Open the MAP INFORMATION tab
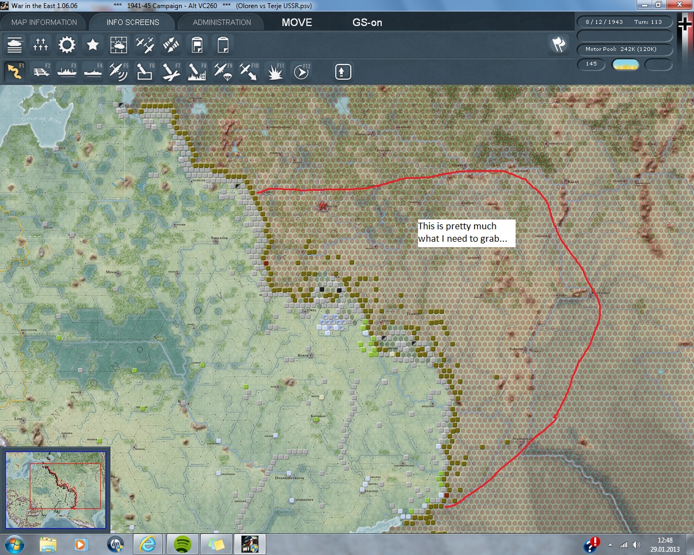Viewport: 694px width, 555px height. click(x=44, y=22)
